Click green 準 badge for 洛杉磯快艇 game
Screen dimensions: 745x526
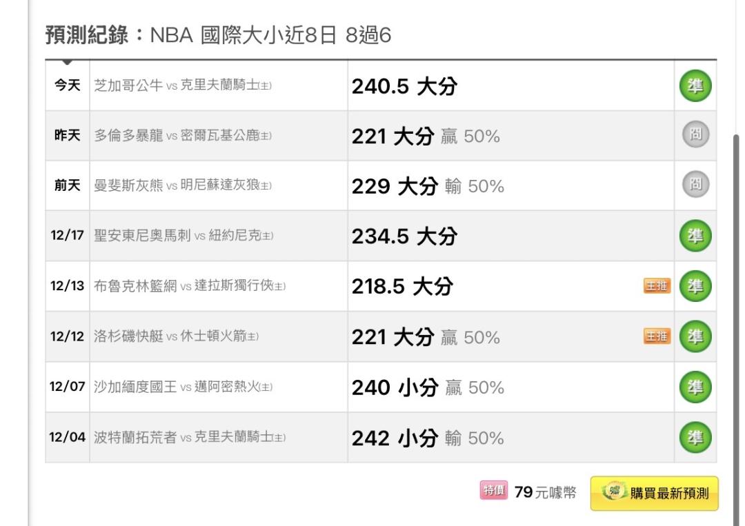(695, 336)
